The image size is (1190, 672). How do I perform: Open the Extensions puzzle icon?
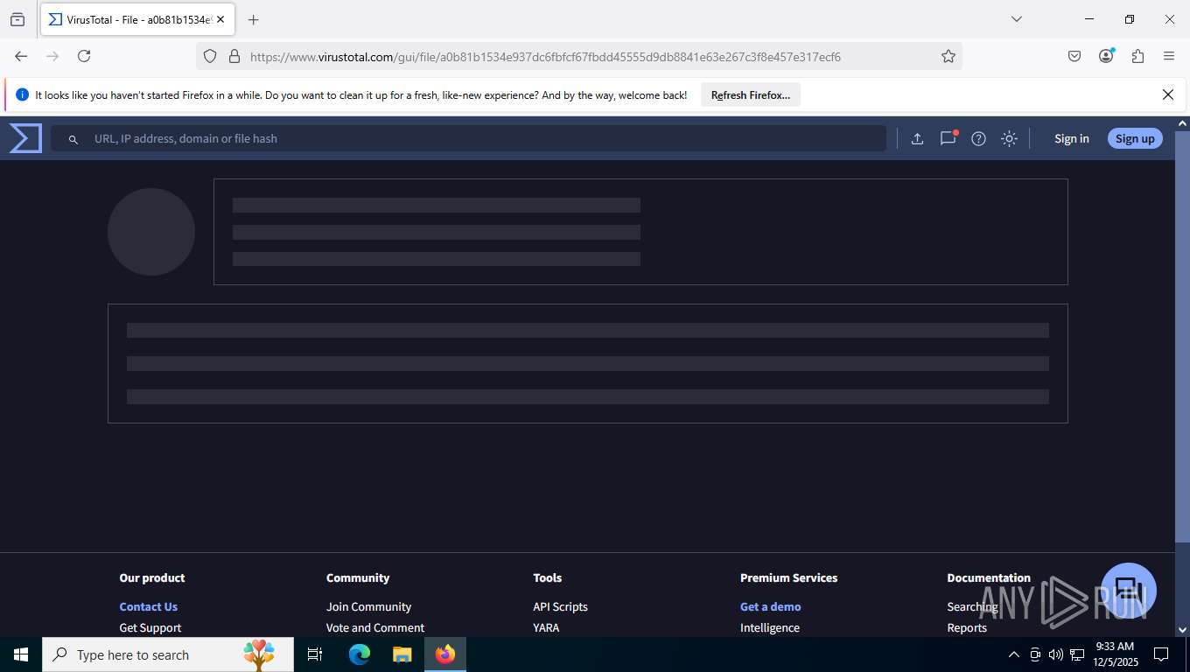(1137, 56)
